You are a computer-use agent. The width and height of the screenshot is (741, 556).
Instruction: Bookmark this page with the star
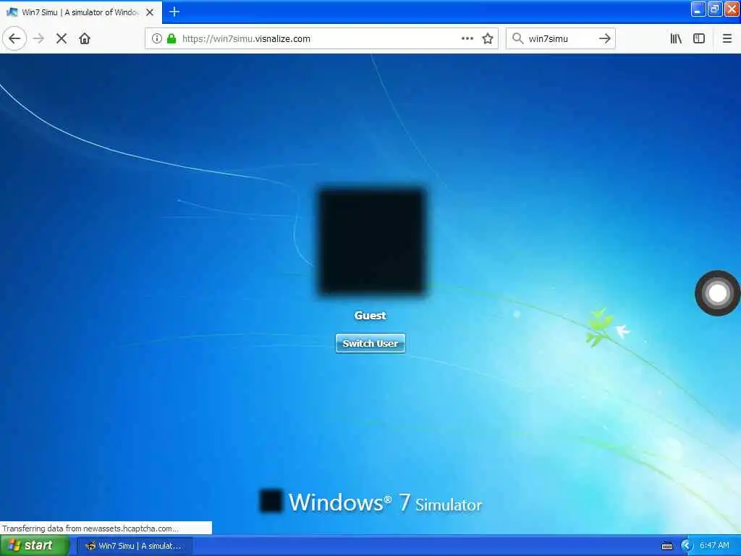click(x=488, y=38)
